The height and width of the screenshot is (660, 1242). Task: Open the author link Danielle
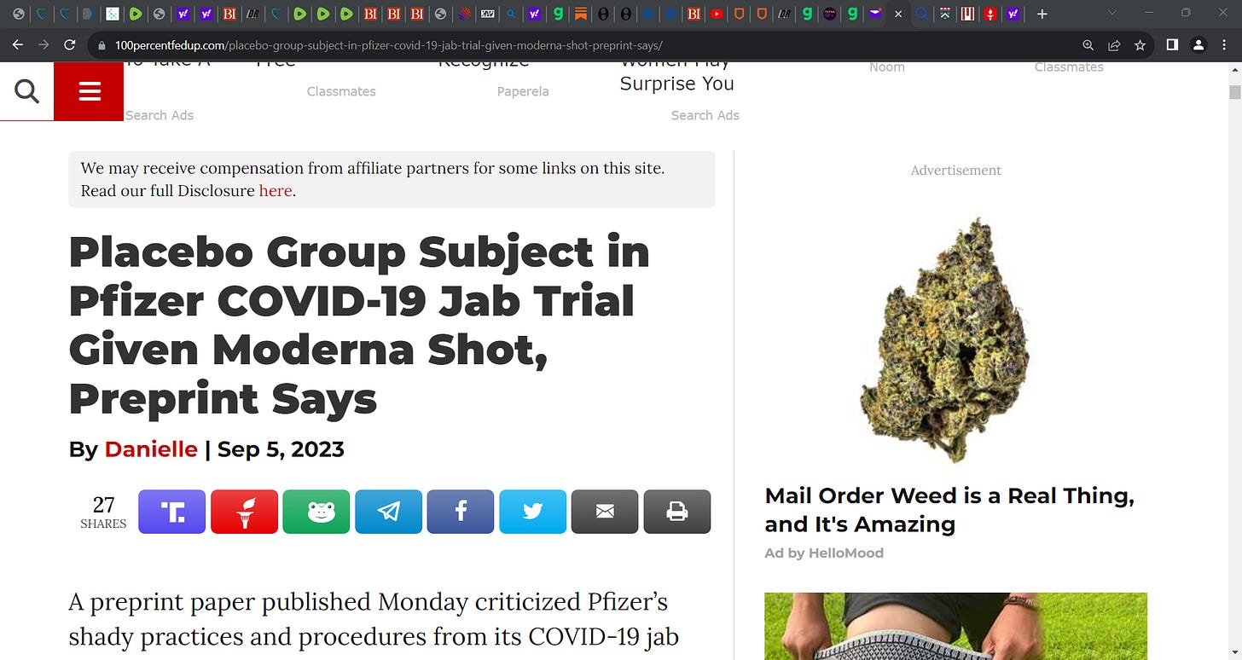point(151,449)
